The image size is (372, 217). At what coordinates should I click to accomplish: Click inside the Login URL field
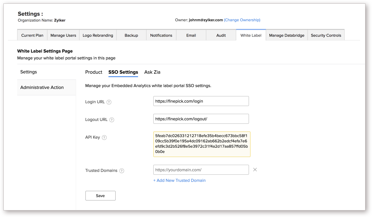pyautogui.click(x=201, y=101)
